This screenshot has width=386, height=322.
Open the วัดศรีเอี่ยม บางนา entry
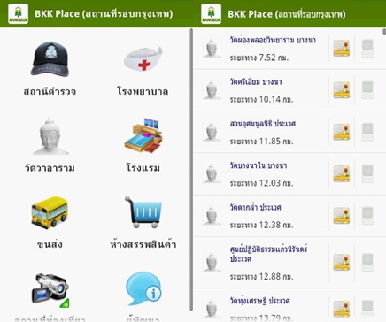point(256,81)
